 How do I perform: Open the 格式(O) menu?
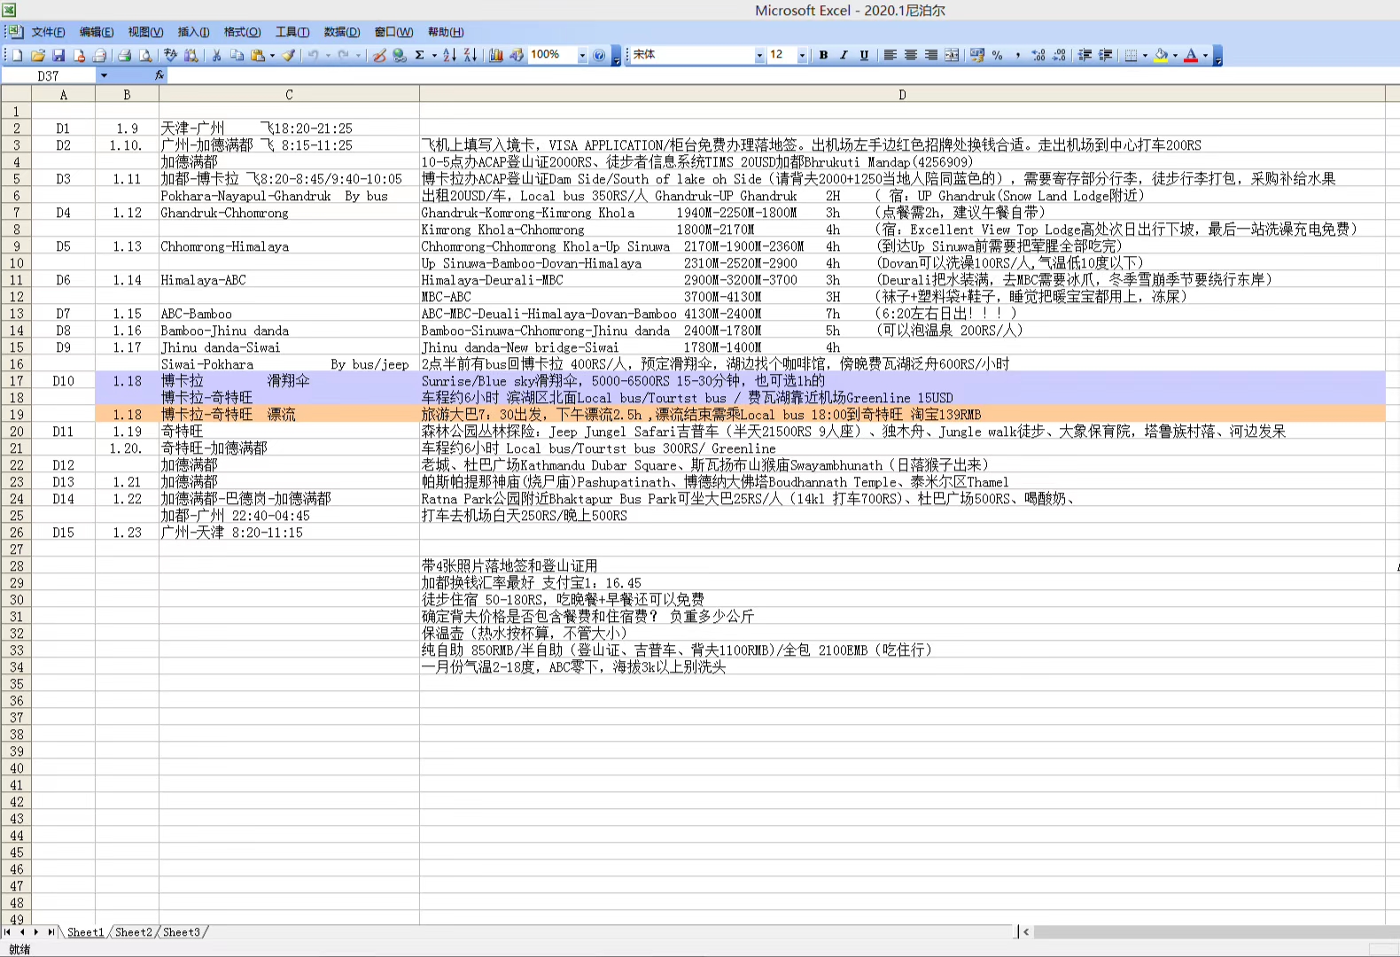tap(242, 32)
